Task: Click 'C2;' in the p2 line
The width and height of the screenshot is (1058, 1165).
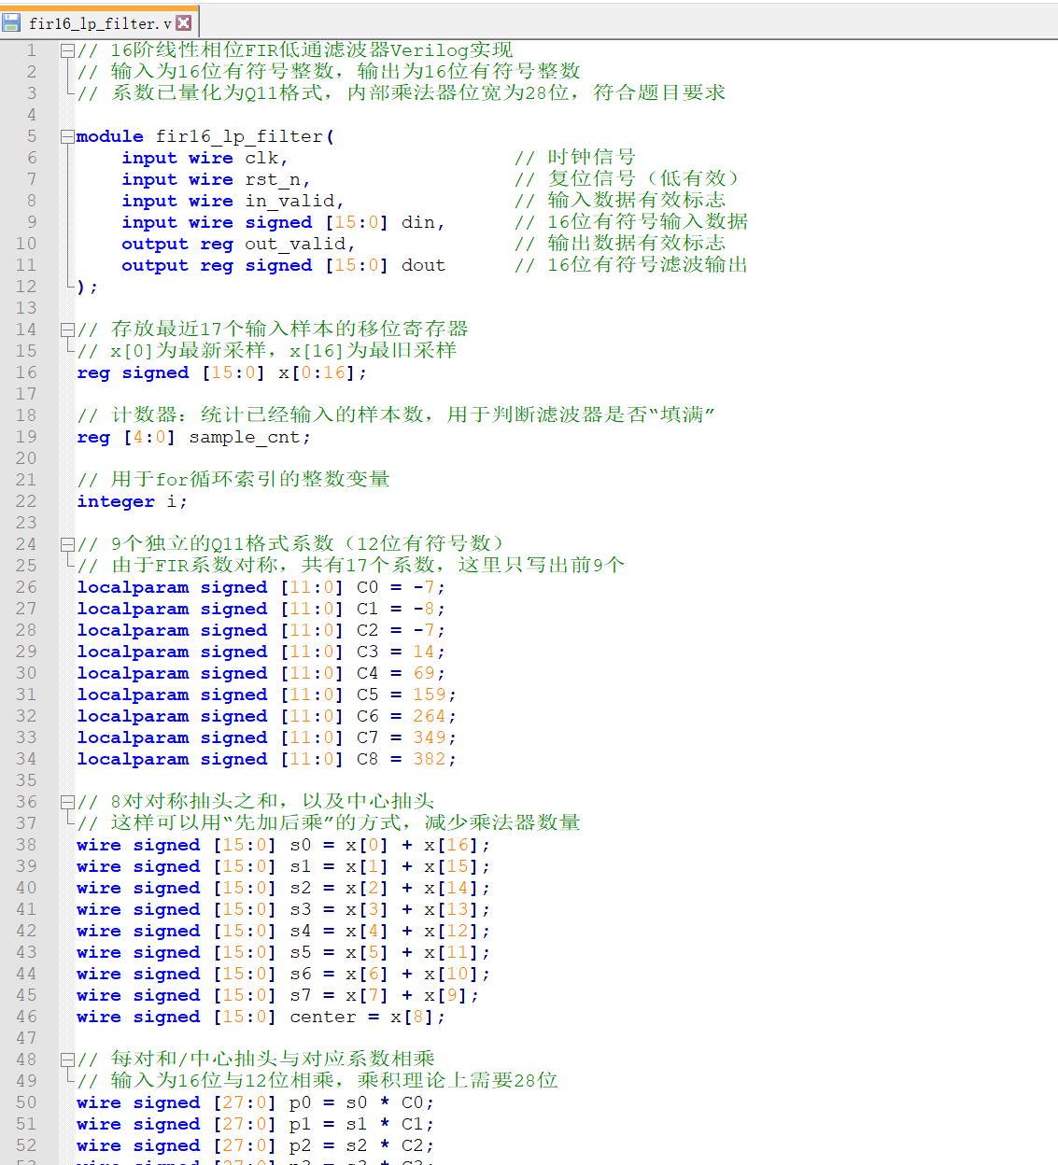Action: coord(418,1145)
